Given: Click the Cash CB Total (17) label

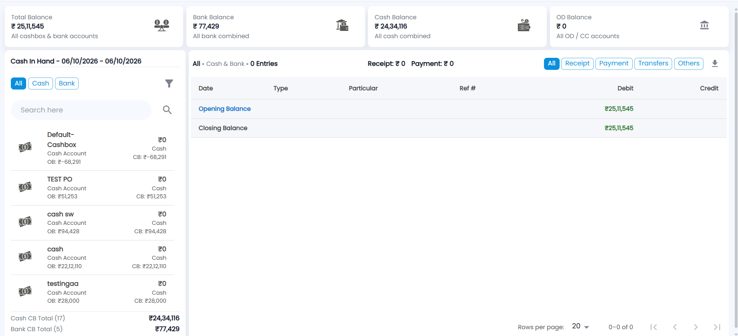Looking at the screenshot, I should pos(38,318).
